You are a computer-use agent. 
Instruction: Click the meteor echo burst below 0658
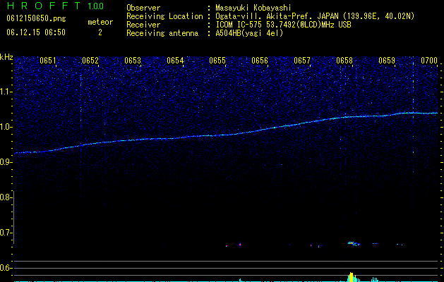coord(354,243)
